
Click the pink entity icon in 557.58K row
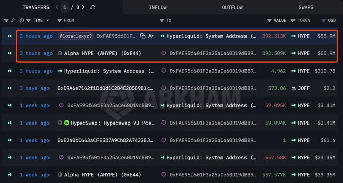[61, 157]
